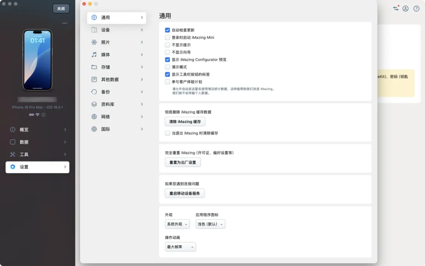The width and height of the screenshot is (425, 266).
Task: Open the 外观 系统外观 dropdown
Action: click(177, 224)
